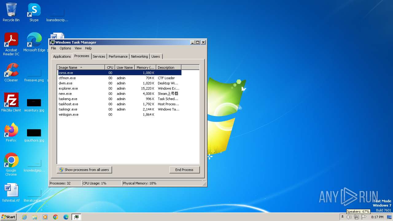Click the Show desktop button
The width and height of the screenshot is (393, 221).
389,217
